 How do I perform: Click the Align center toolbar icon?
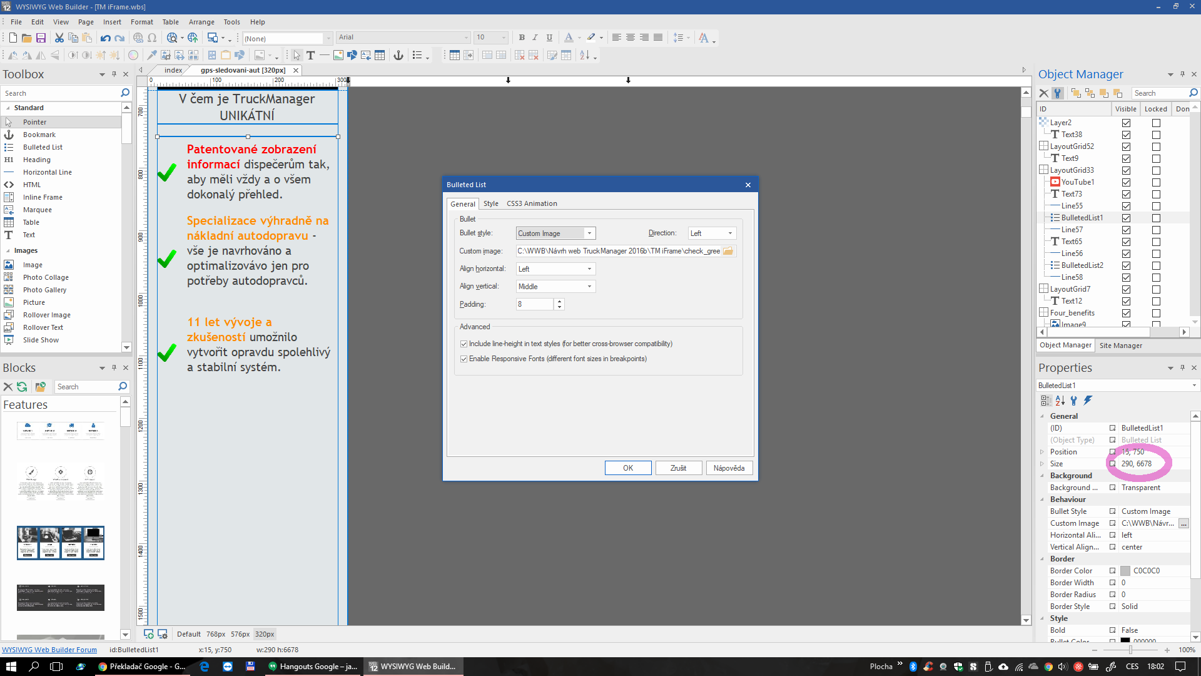coord(631,38)
